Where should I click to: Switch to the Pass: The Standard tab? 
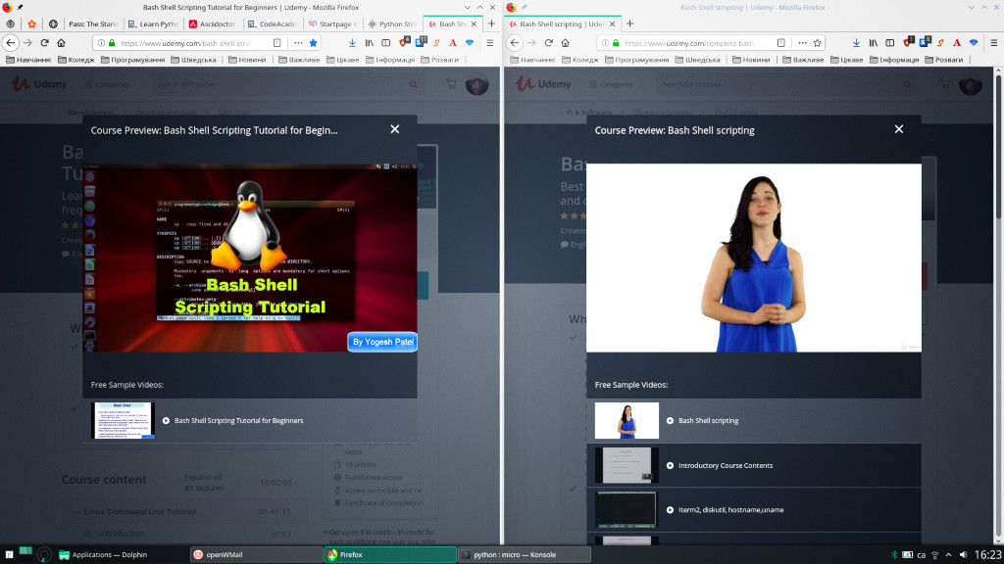click(93, 23)
